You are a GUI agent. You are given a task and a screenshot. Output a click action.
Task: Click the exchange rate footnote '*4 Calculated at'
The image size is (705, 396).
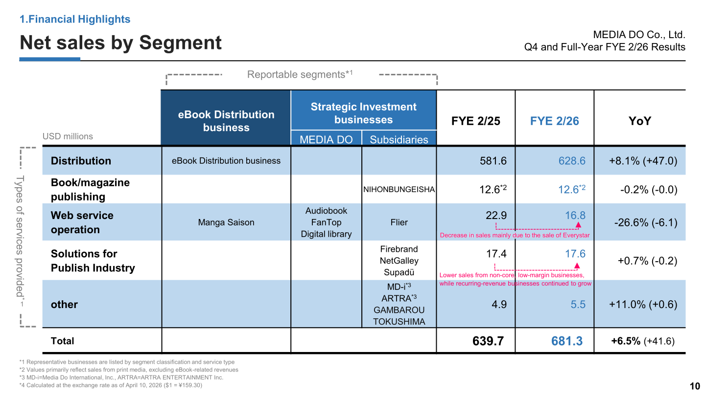[x=110, y=385]
